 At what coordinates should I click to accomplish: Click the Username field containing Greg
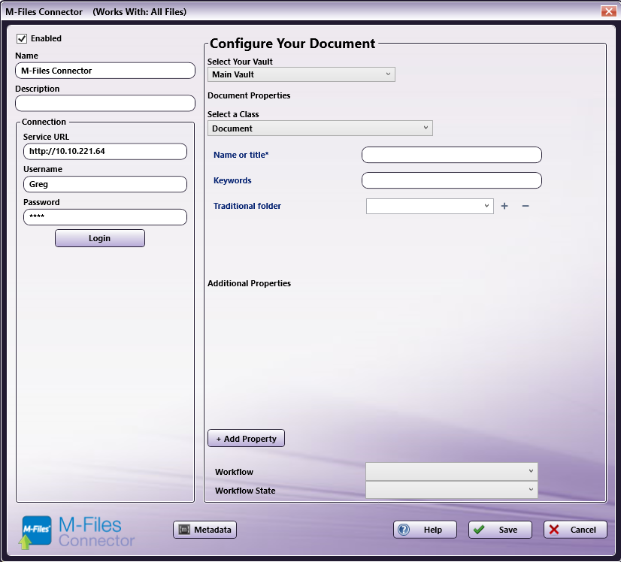105,184
